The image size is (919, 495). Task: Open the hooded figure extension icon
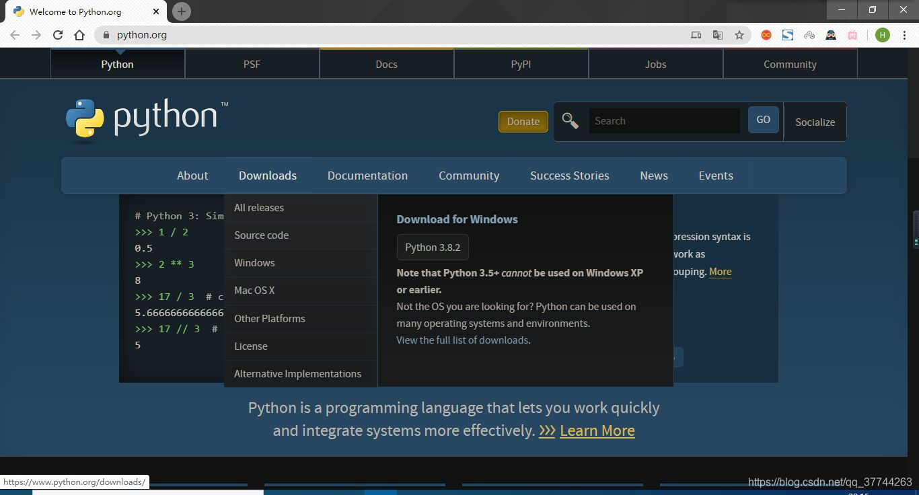831,35
